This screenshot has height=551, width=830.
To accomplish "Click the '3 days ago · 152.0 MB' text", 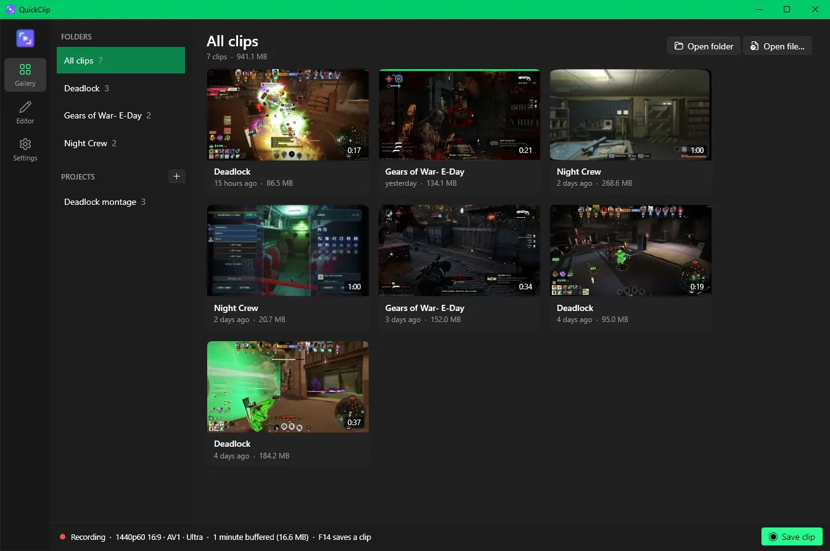I will click(423, 320).
